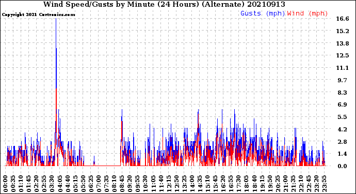Viewport: 356px width, 194px height.
Task: Click the 4.2 y-axis value
Action: (343, 129)
